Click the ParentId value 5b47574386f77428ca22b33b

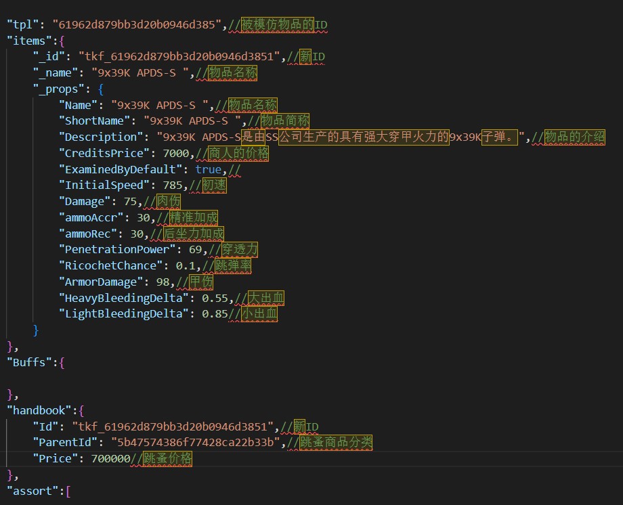pyautogui.click(x=196, y=443)
